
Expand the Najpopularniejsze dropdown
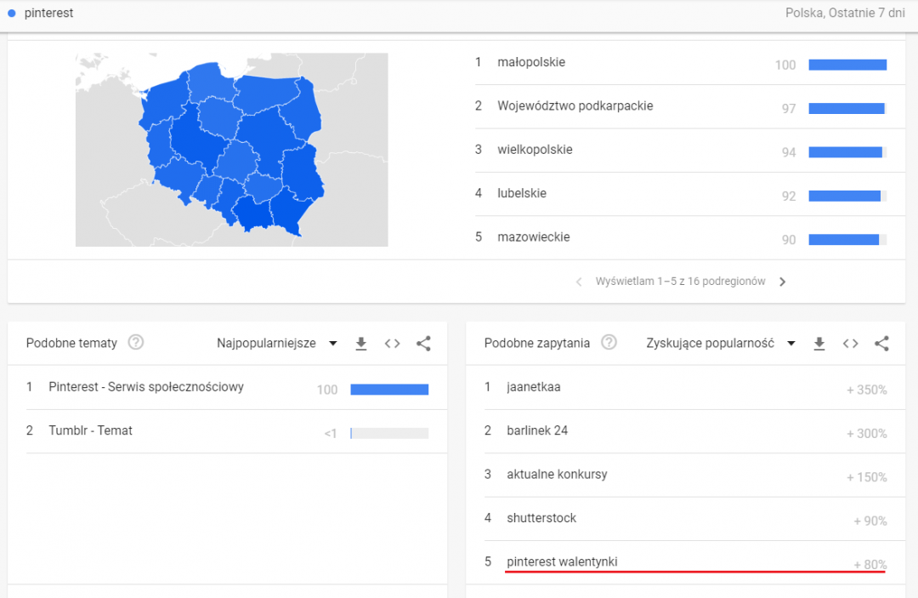276,344
